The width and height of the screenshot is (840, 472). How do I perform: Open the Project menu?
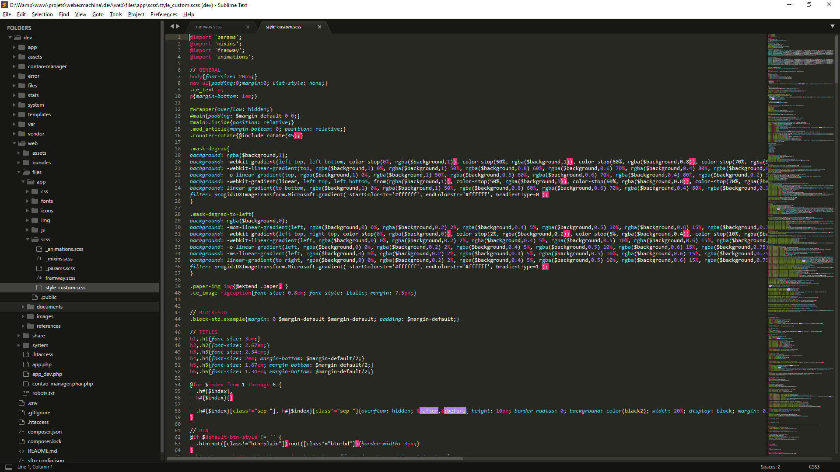[x=136, y=14]
